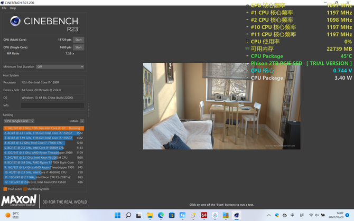Open Wi-Fi network tray icon

(x=311, y=215)
